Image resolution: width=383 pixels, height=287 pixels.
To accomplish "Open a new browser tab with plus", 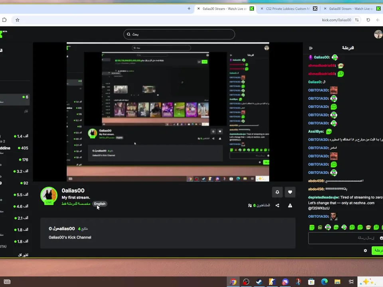I will point(189,8).
